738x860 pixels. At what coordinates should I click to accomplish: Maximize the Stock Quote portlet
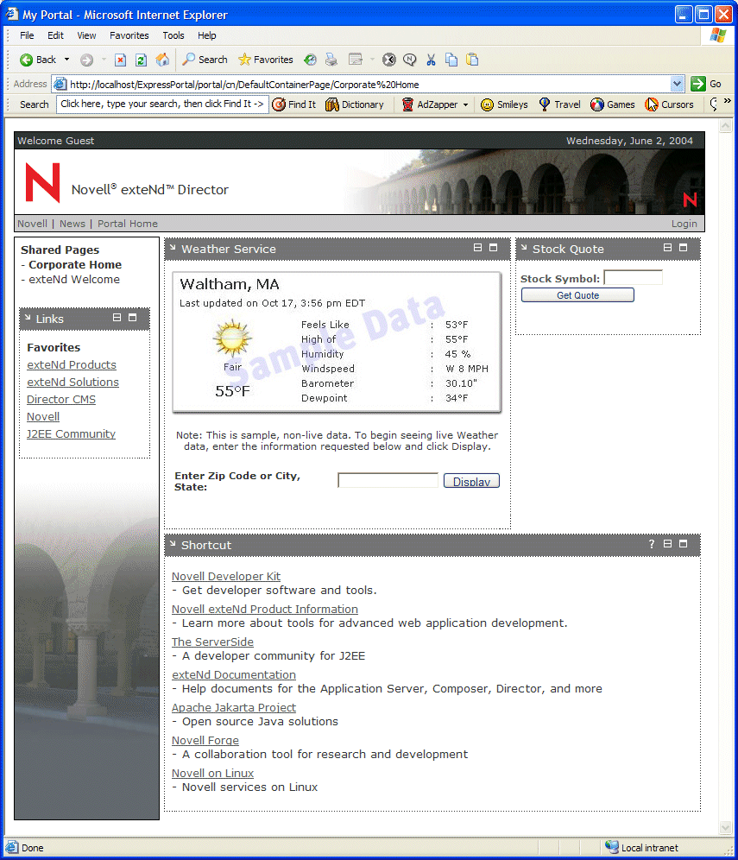pos(683,248)
